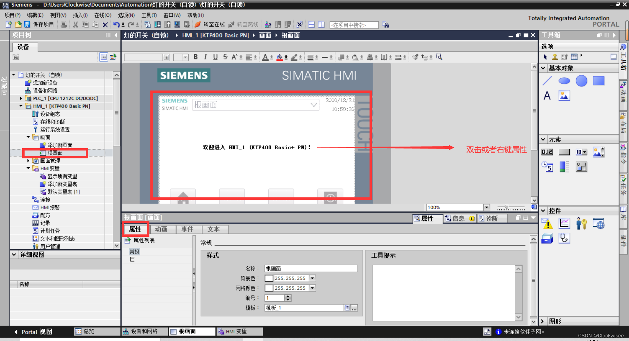The height and width of the screenshot is (341, 629).
Task: Open HMI 变量 editor from bottom bar
Action: [239, 331]
